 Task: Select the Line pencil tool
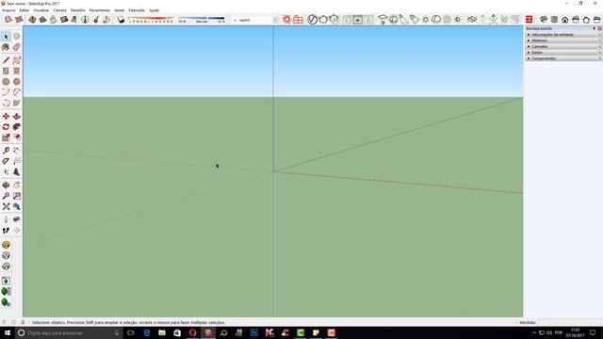(6, 60)
